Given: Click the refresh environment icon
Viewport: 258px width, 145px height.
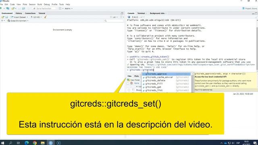Looking at the screenshot, I should (121, 17).
